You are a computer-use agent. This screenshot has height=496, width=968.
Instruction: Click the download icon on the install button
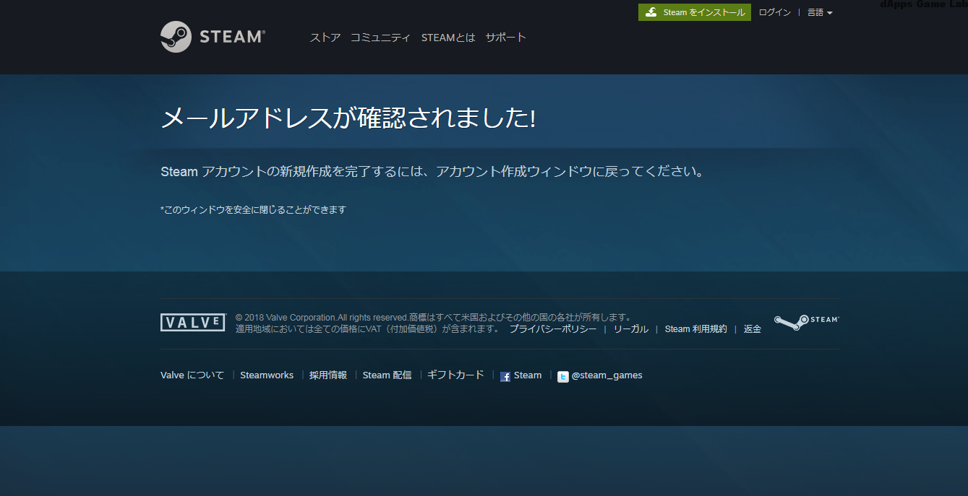click(x=651, y=12)
